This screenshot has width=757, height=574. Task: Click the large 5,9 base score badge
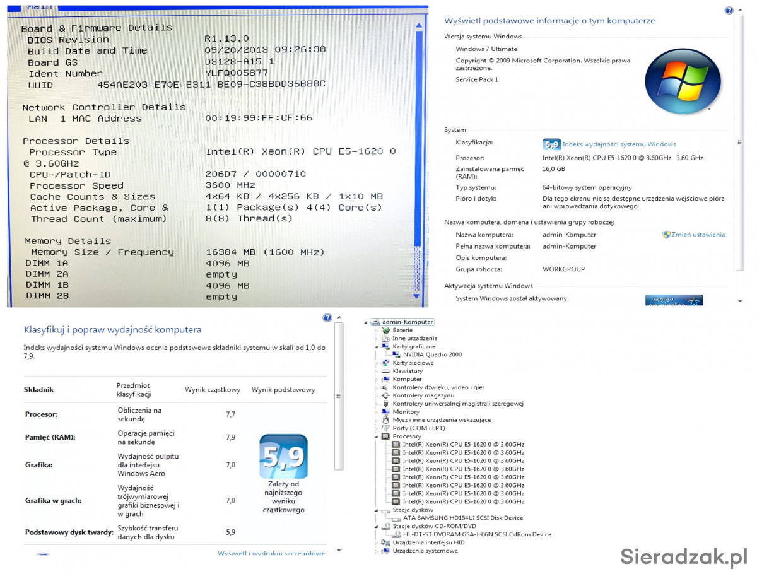coord(284,457)
